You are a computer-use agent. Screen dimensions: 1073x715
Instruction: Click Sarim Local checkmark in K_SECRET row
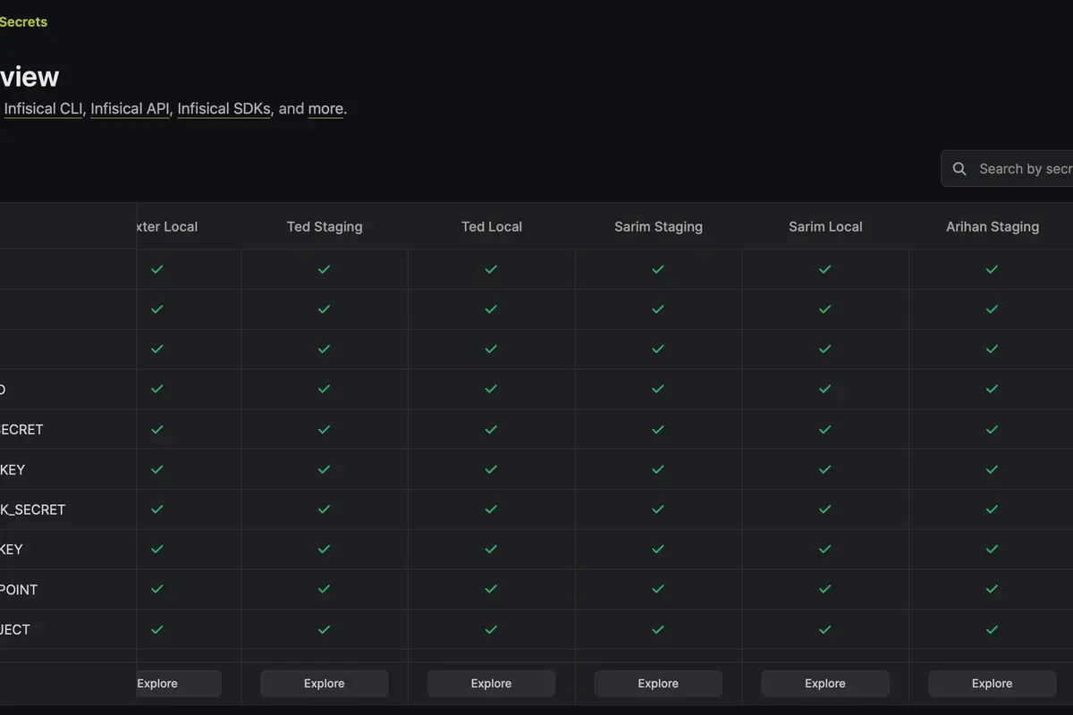(x=824, y=509)
